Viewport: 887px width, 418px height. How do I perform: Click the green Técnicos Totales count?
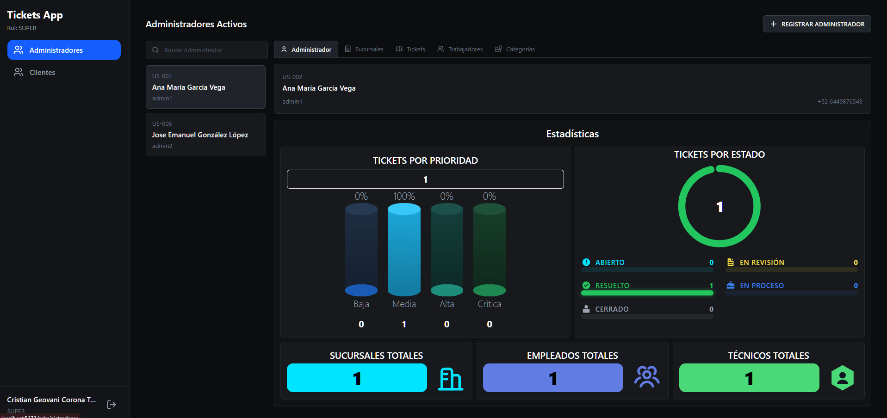point(749,378)
